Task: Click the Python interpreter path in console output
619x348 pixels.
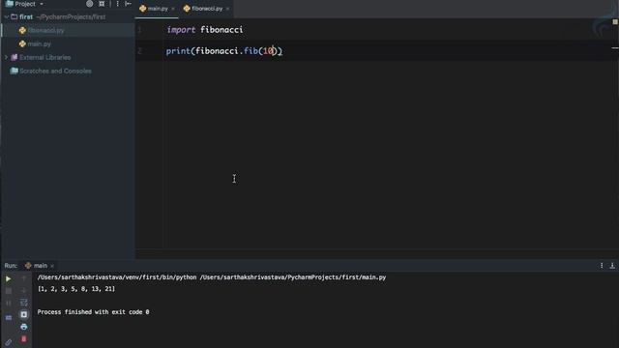Action: (x=117, y=277)
